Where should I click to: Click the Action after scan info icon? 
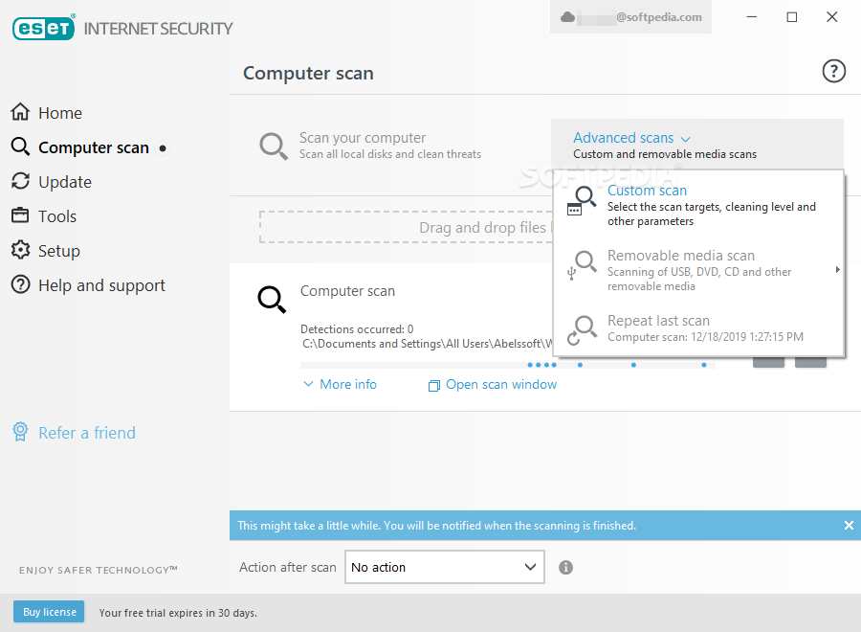[565, 567]
